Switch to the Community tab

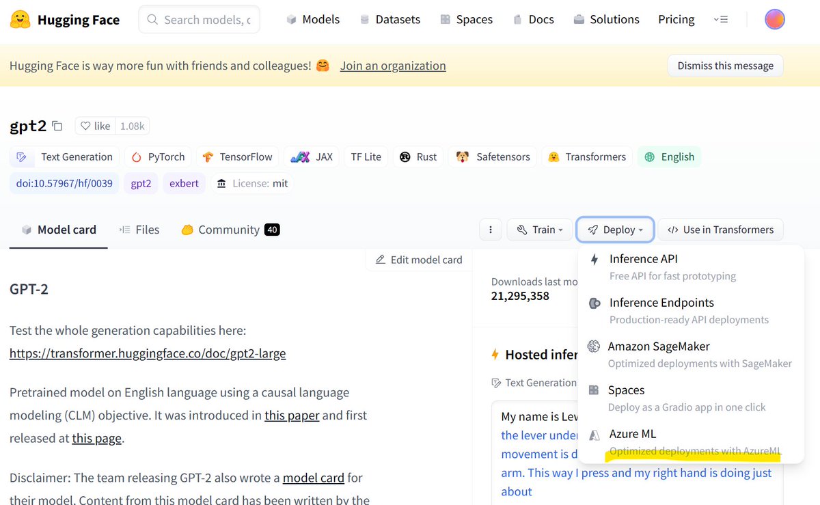tap(230, 230)
